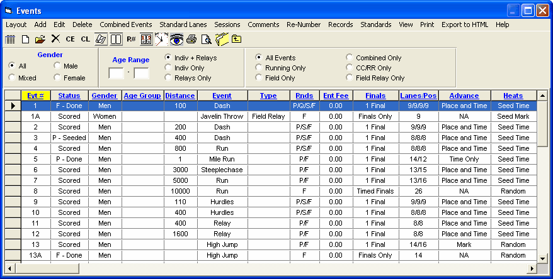The width and height of the screenshot is (553, 279).
Task: Select the Indiv + Relays radio option
Action: (x=168, y=58)
